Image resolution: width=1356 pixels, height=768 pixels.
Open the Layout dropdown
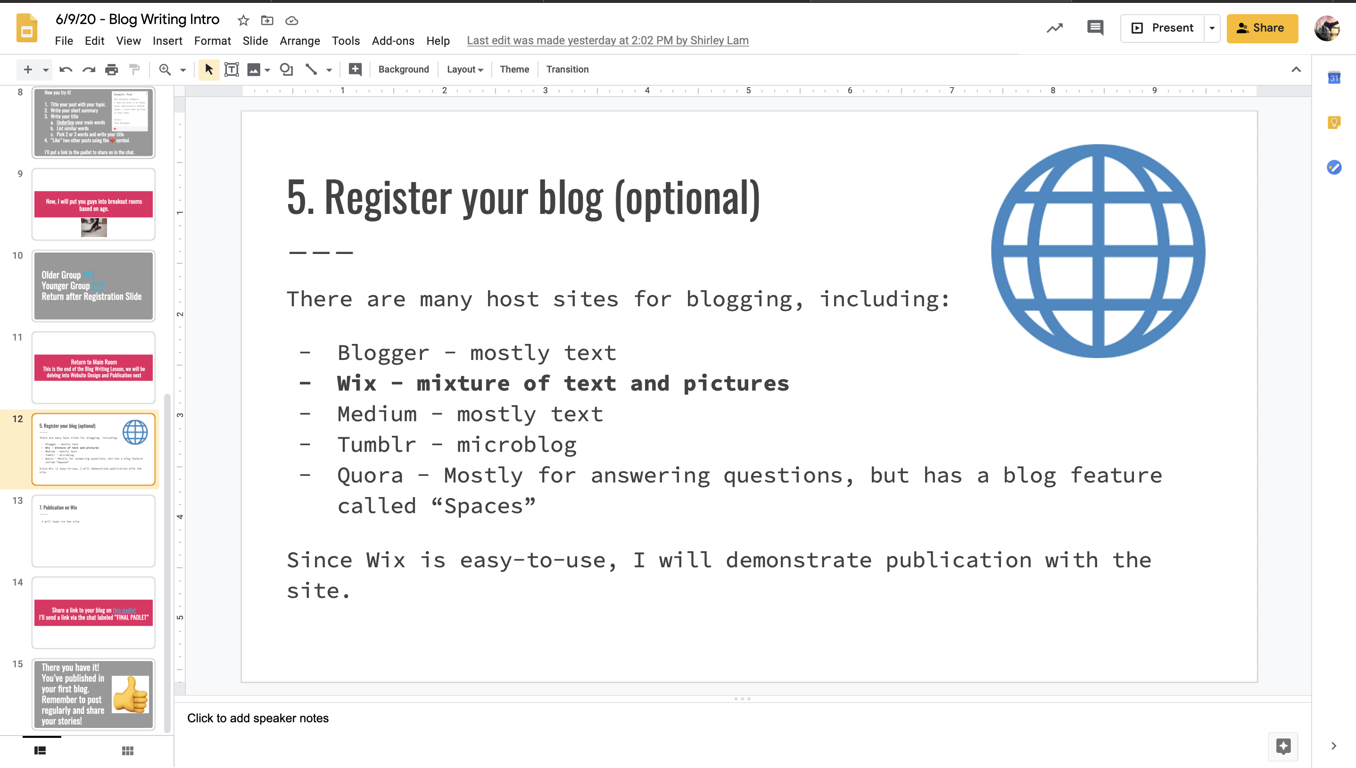pyautogui.click(x=464, y=70)
